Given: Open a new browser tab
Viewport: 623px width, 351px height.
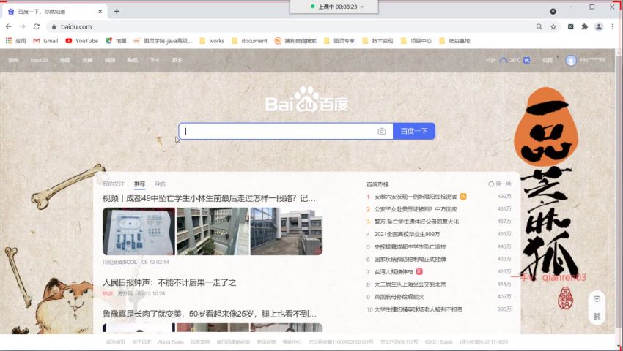Looking at the screenshot, I should coord(117,11).
